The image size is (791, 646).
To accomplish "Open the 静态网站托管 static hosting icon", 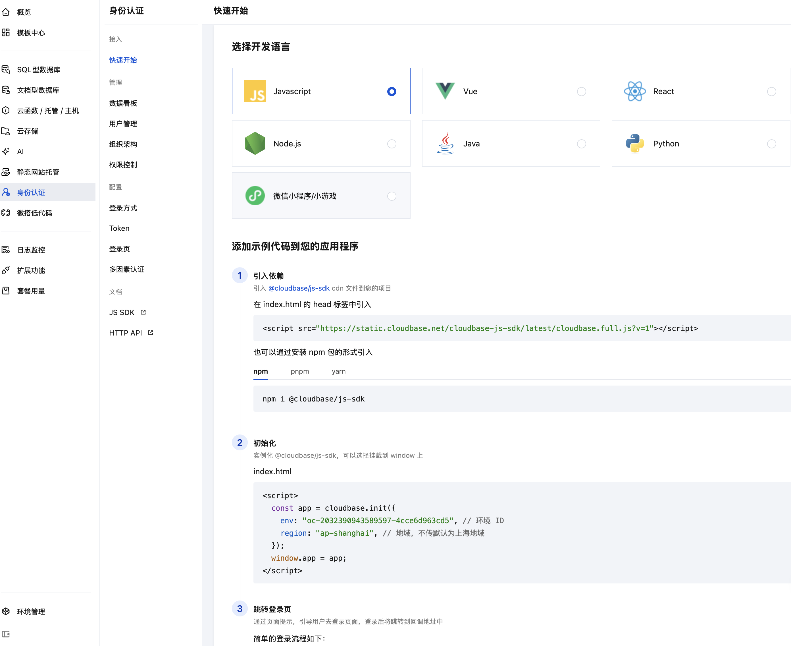I will [6, 172].
